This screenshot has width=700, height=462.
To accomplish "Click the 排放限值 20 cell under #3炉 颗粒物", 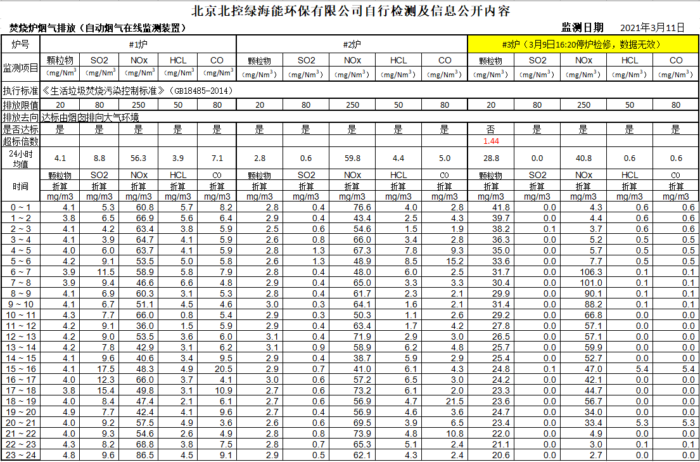I will [x=490, y=105].
